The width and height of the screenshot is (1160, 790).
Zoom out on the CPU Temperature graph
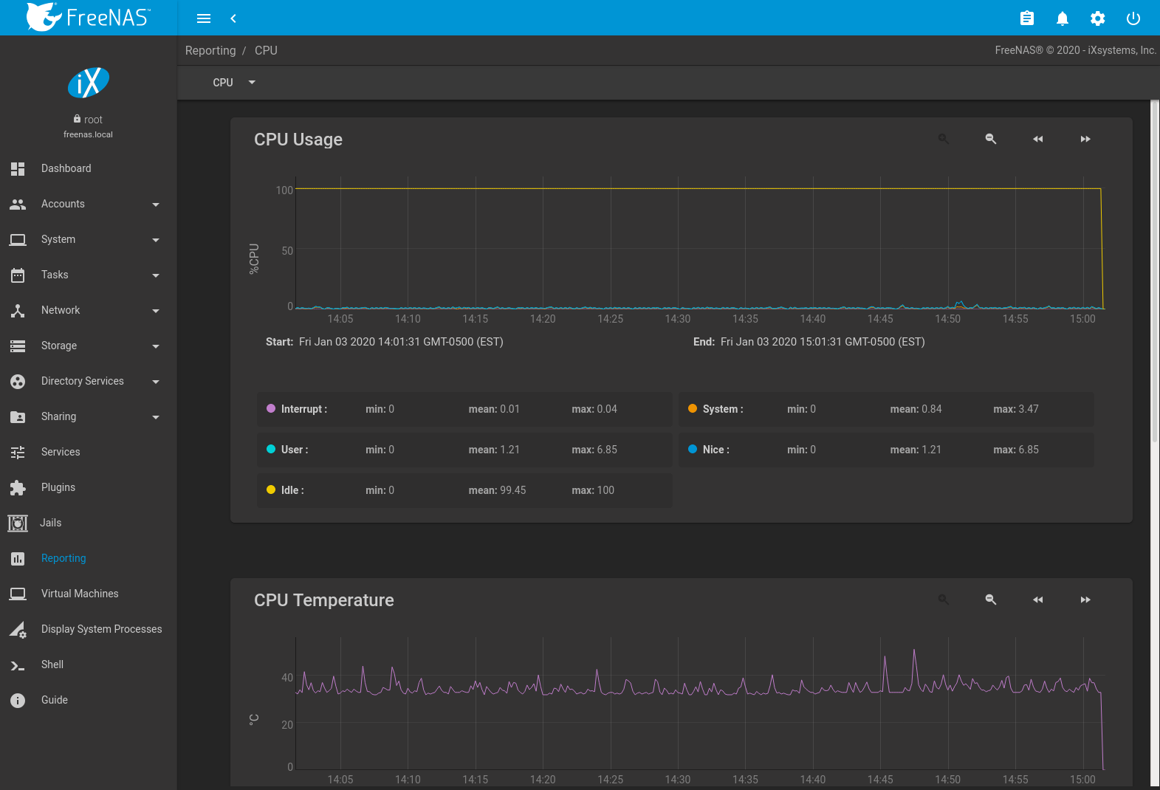[x=990, y=600]
